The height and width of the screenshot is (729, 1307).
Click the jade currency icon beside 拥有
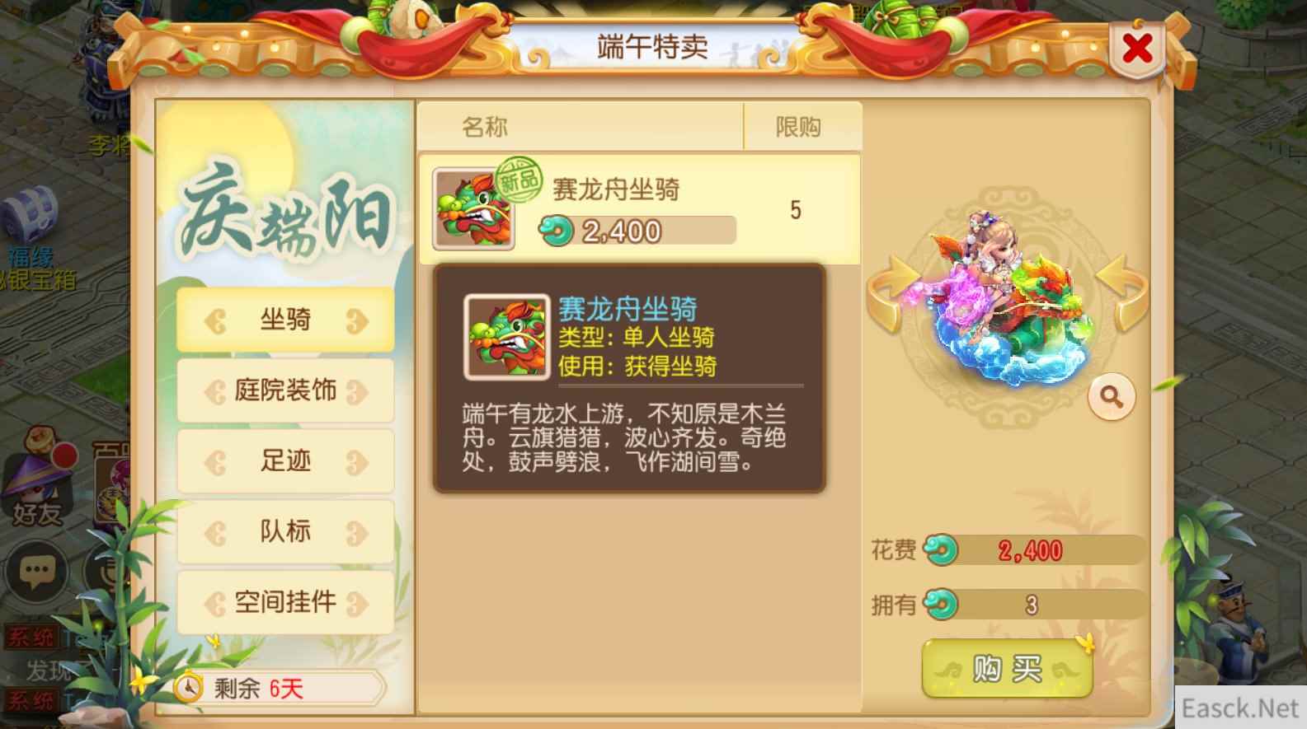940,605
